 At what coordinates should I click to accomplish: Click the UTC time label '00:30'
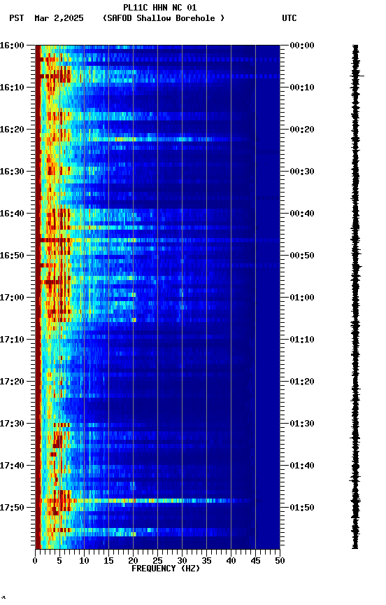[302, 172]
